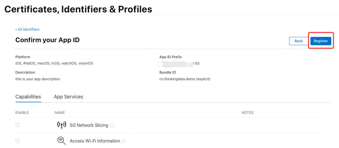Click the Confirm your App ID heading
This screenshot has width=339, height=148.
coord(47,40)
